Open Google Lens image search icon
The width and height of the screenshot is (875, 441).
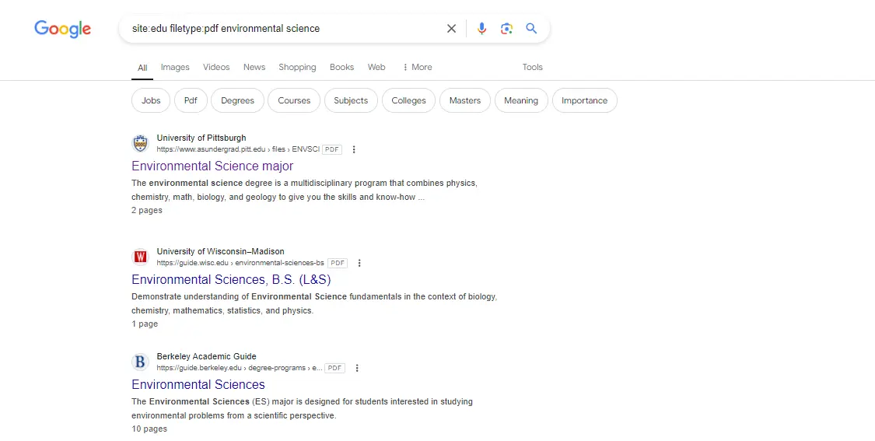(x=506, y=29)
